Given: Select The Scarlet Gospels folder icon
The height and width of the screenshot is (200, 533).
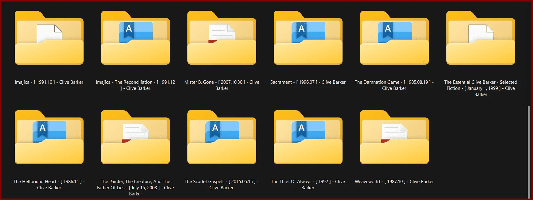Looking at the screenshot, I should coord(222,137).
